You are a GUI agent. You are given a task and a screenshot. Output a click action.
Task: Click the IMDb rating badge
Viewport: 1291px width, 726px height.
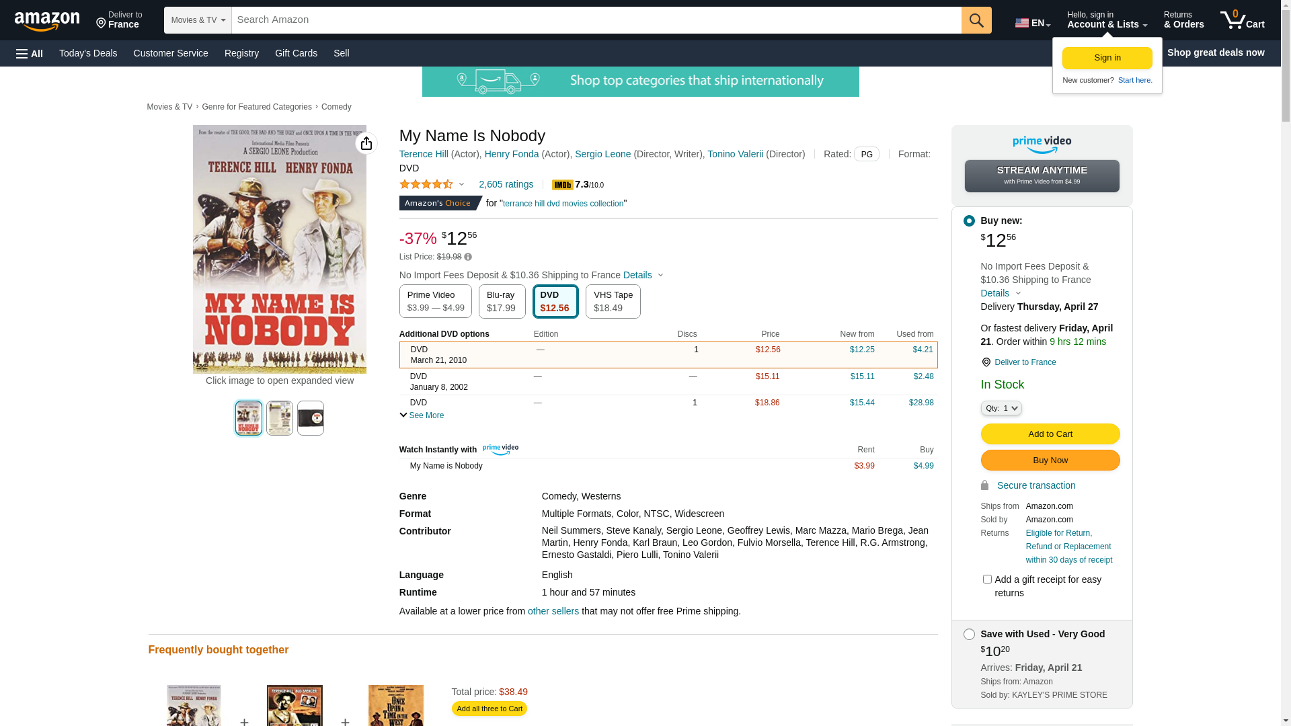(562, 185)
